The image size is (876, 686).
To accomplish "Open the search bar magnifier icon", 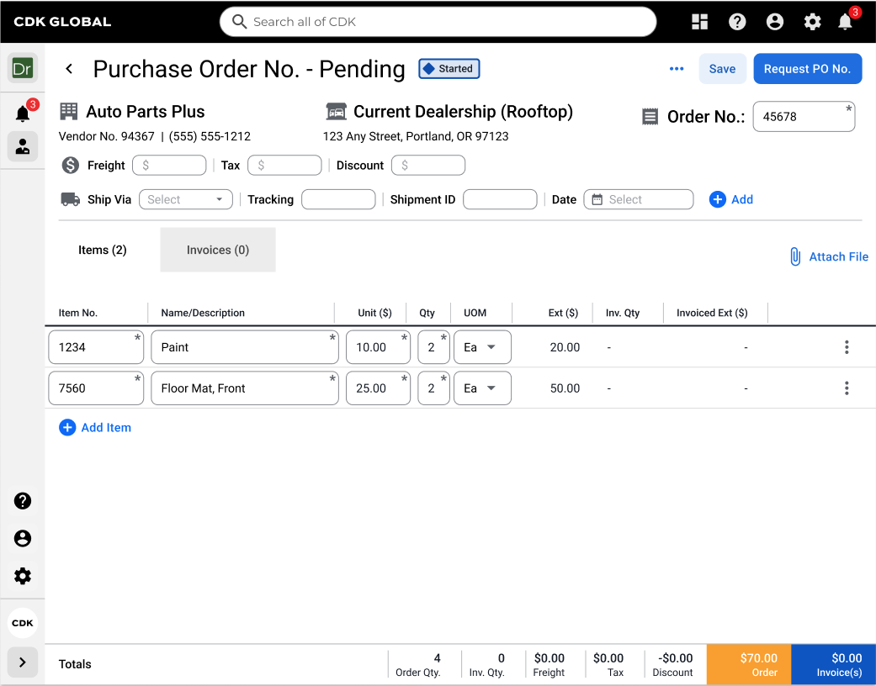I will [239, 22].
